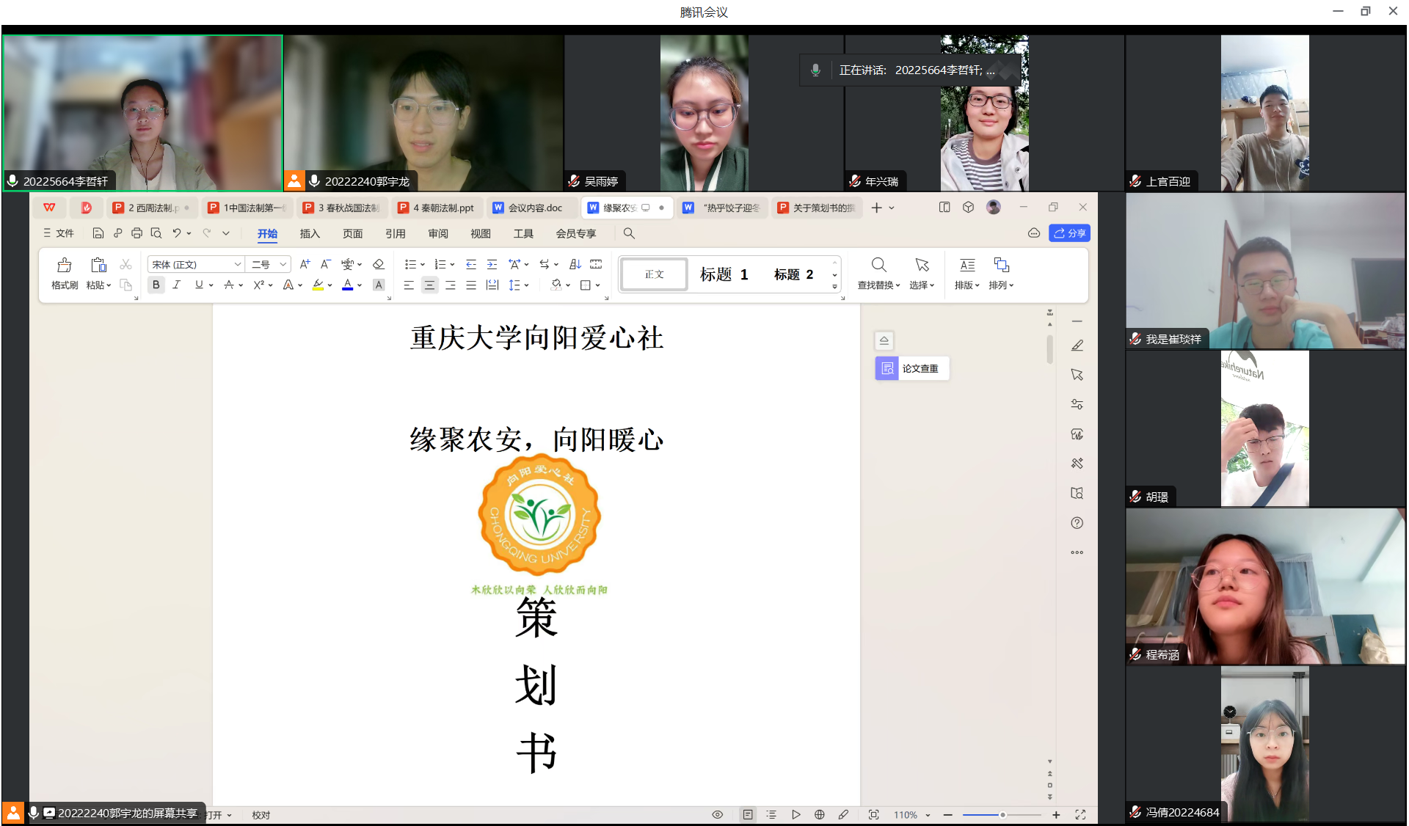Click the clear formatting eraser icon
The width and height of the screenshot is (1409, 826).
(x=379, y=264)
